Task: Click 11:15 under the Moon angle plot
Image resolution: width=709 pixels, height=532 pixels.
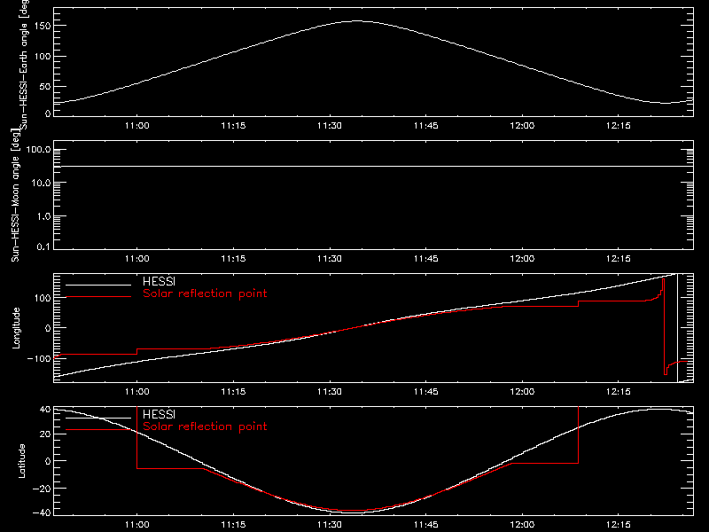Action: click(233, 258)
